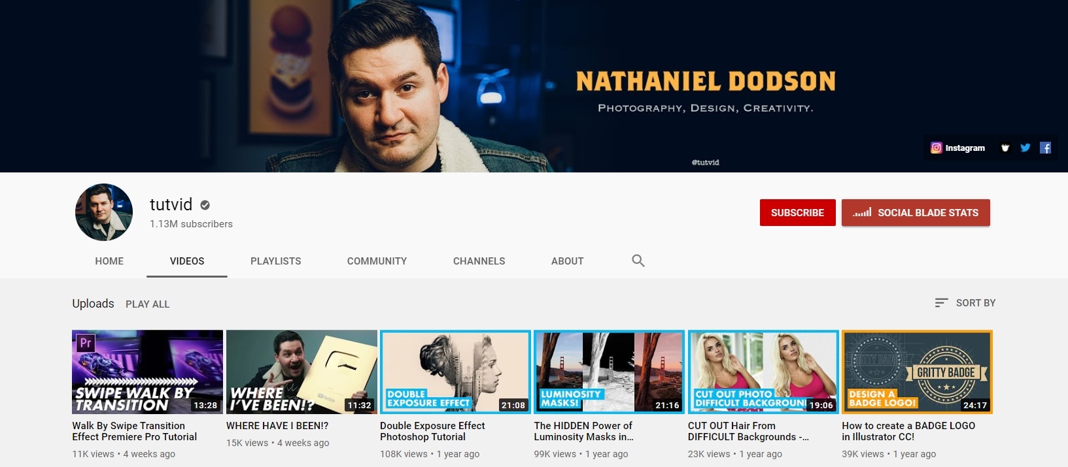Image resolution: width=1068 pixels, height=467 pixels.
Task: Open the Uploads section heading
Action: 93,303
